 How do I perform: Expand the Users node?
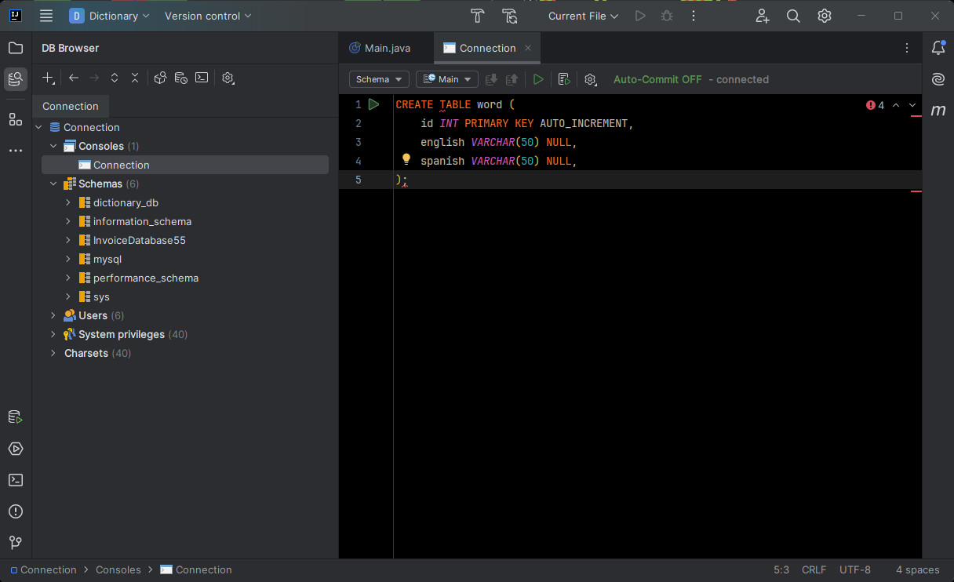click(52, 315)
